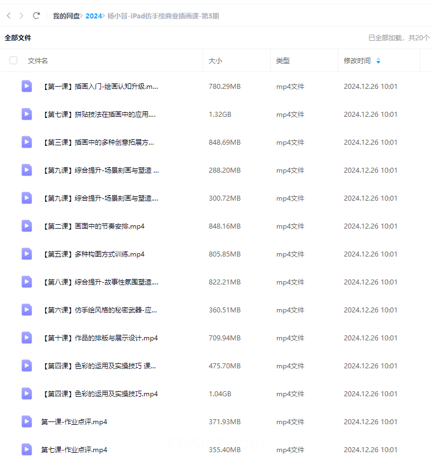Click the refresh icon

pos(36,16)
